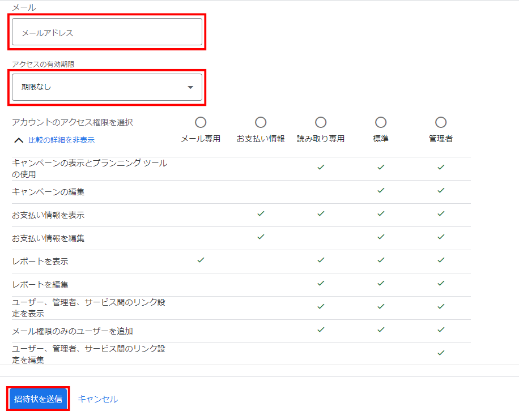
Task: Click the 管理者 checkmark in レポートを編集 row
Action: [441, 283]
